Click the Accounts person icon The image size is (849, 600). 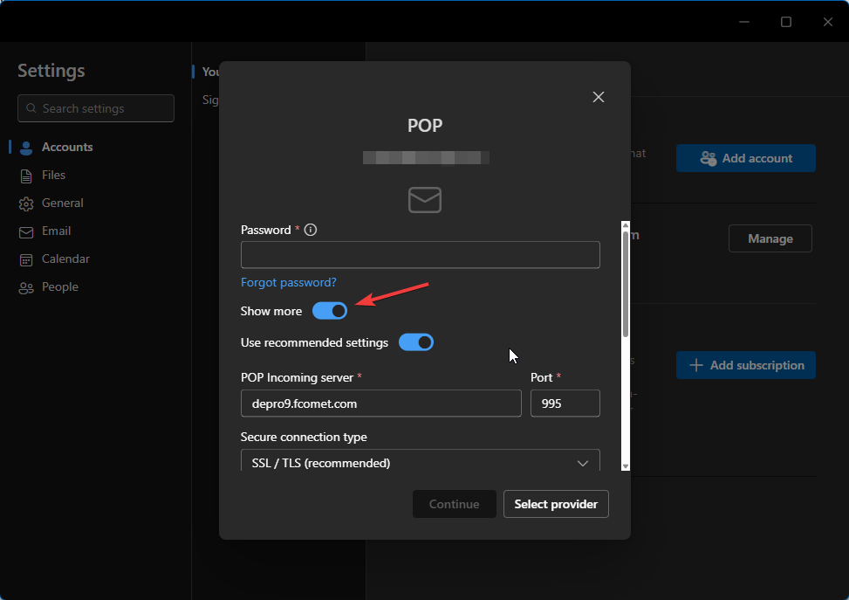point(26,148)
